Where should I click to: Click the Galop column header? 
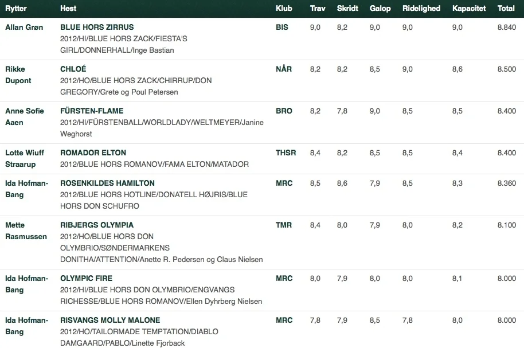click(x=380, y=9)
